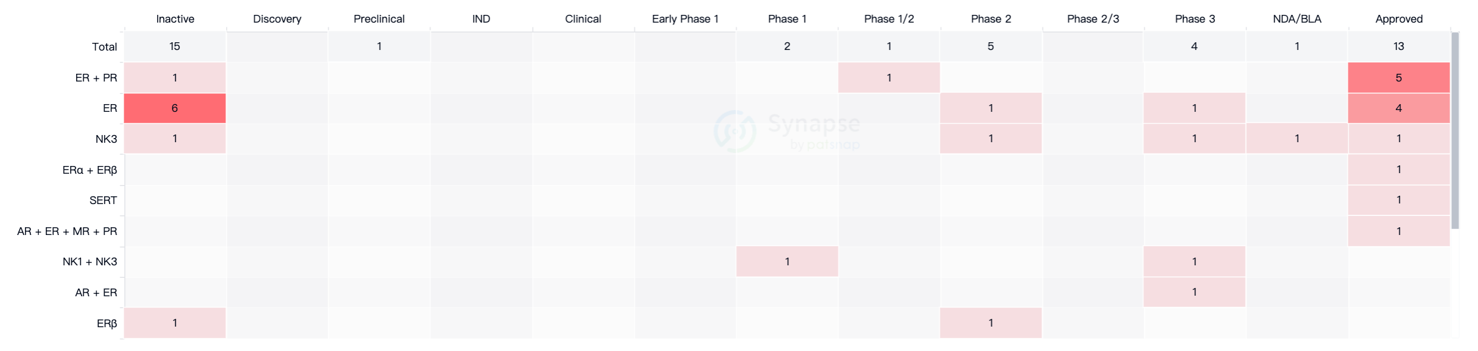The height and width of the screenshot is (351, 1478).
Task: Click the Total Phase 2 cell showing 5
Action: (990, 46)
